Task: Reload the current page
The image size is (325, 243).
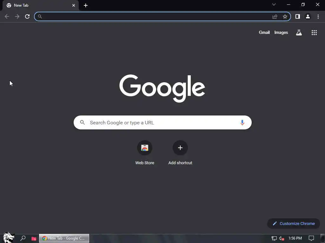Action: (27, 16)
